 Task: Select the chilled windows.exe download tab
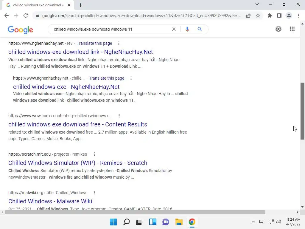pyautogui.click(x=38, y=5)
